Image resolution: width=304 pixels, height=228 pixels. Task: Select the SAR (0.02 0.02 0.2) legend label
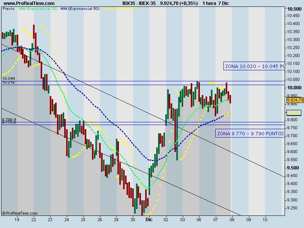click(120, 9)
